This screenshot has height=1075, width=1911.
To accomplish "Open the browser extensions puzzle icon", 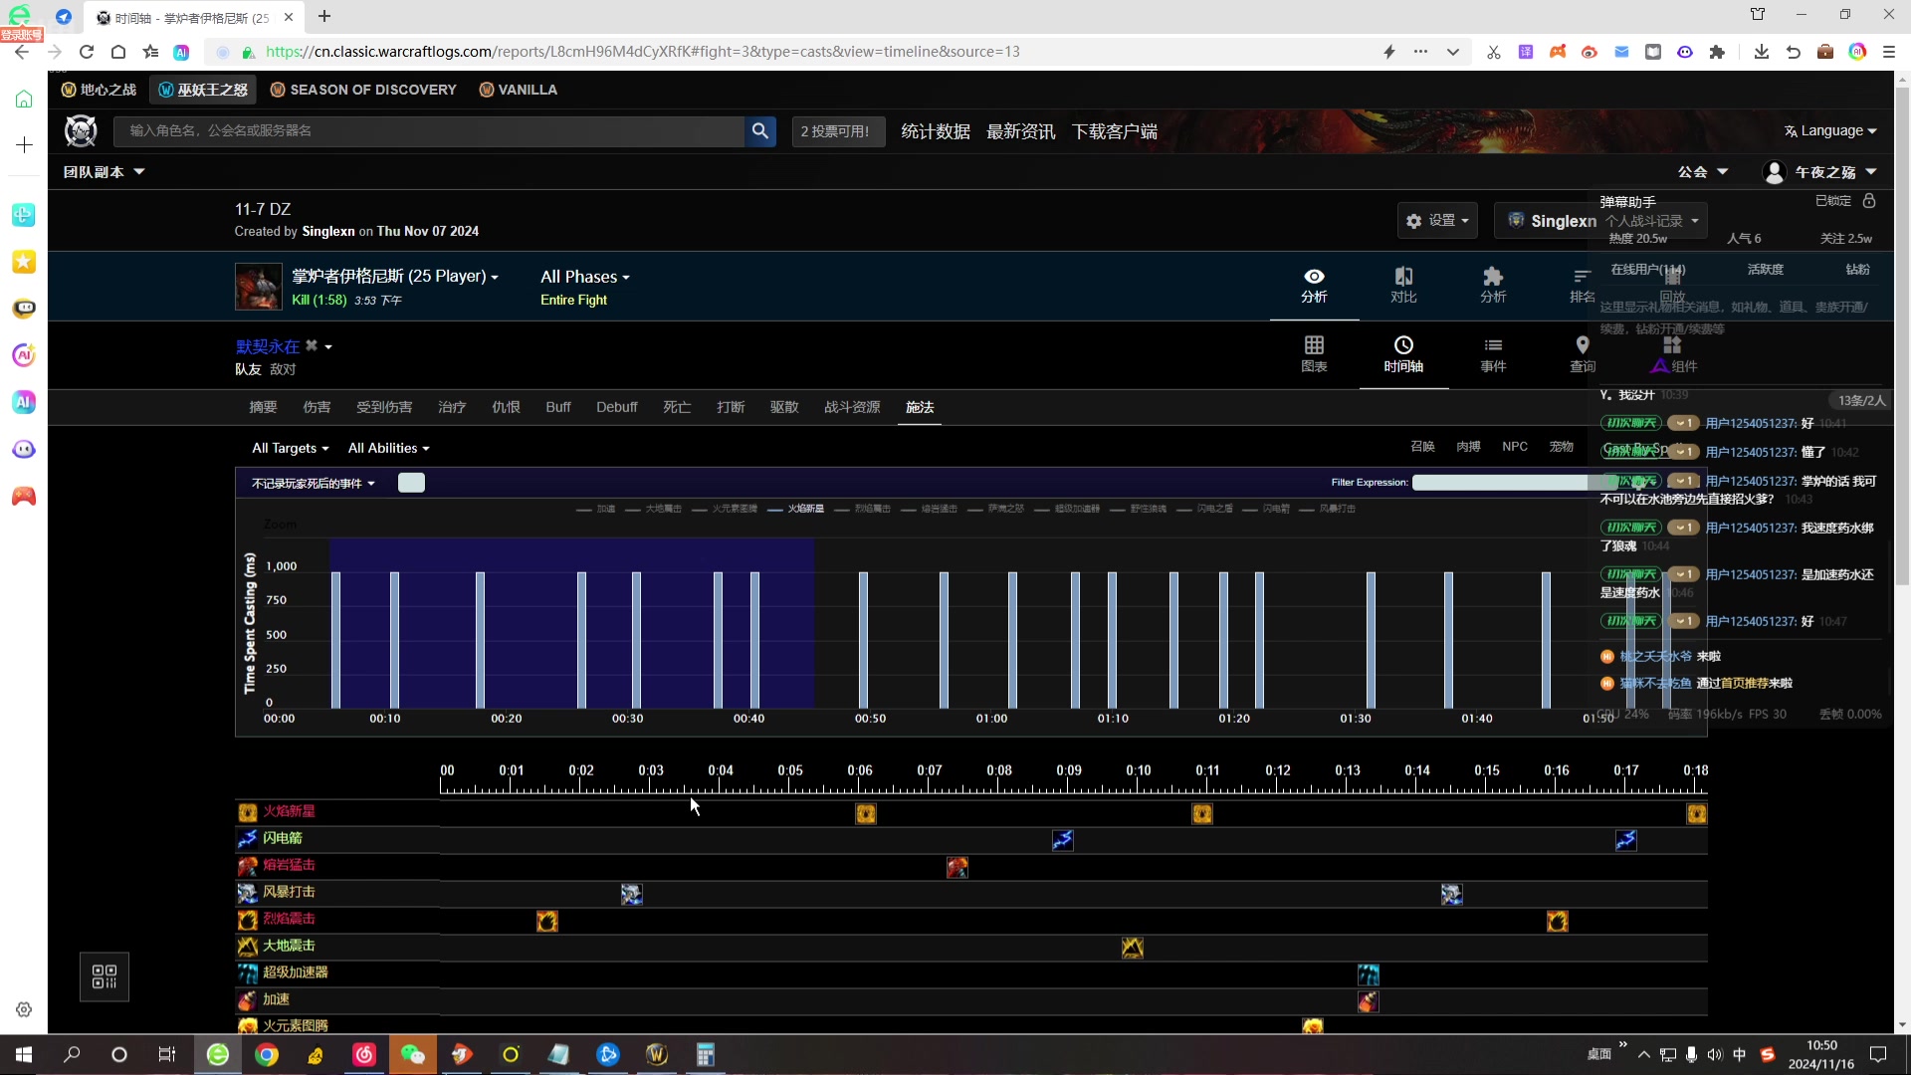I will [x=1717, y=52].
